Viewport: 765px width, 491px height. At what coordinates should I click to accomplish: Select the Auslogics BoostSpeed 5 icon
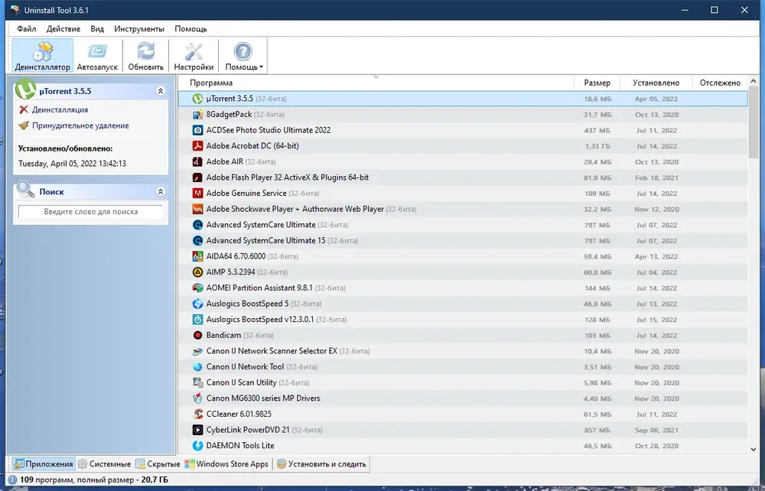click(197, 304)
